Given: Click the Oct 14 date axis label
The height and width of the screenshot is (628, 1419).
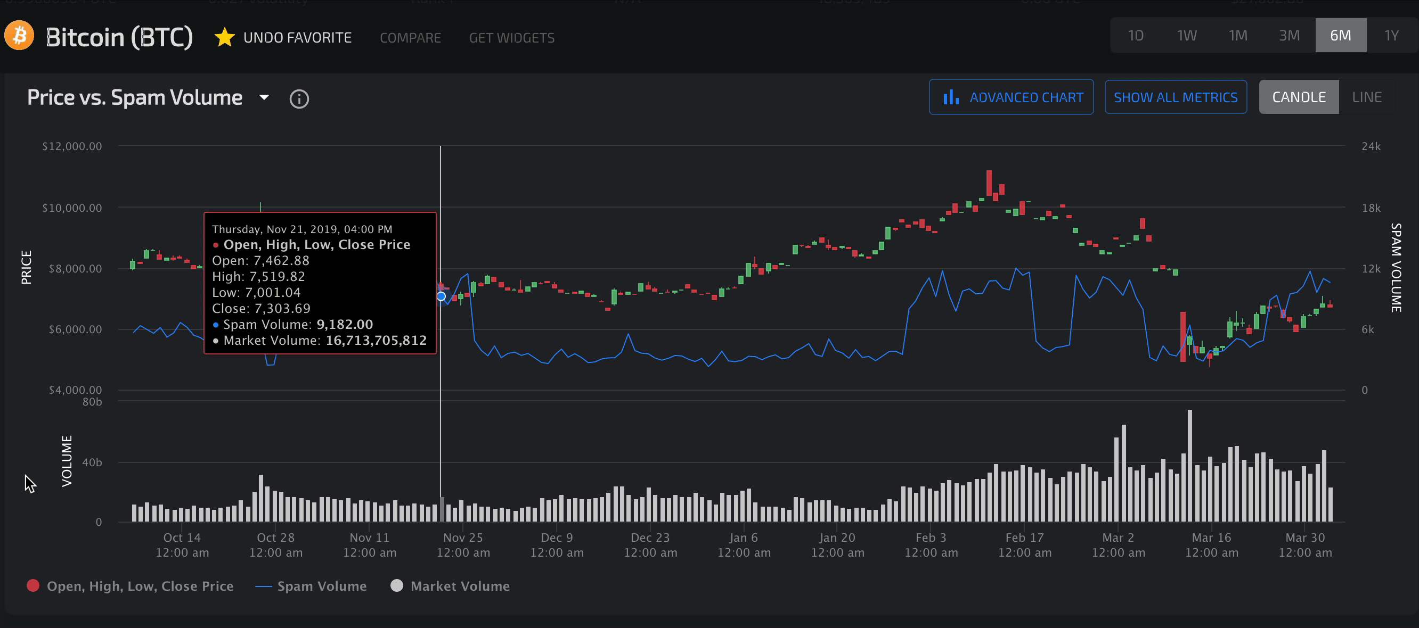Looking at the screenshot, I should (182, 545).
